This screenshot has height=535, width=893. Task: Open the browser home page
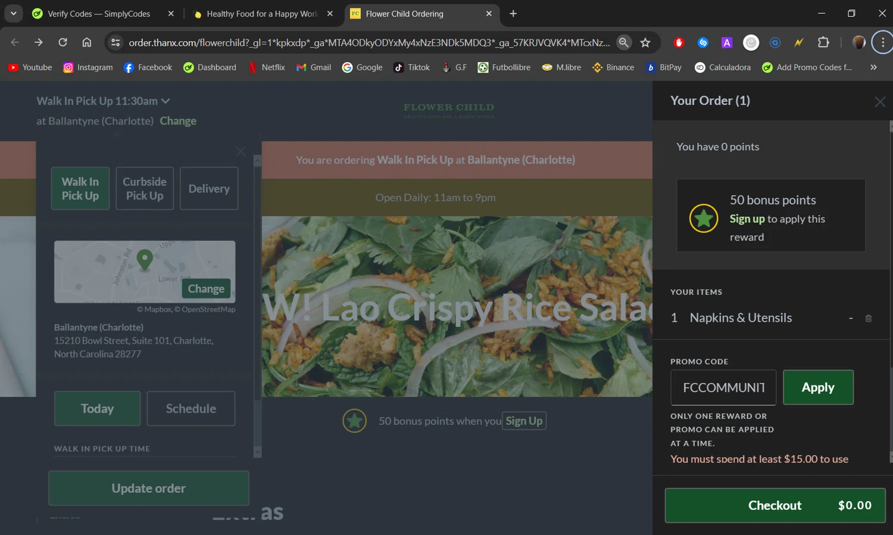87,42
